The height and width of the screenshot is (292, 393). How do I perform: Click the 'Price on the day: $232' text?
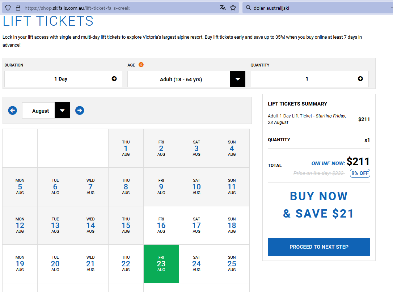tap(318, 173)
